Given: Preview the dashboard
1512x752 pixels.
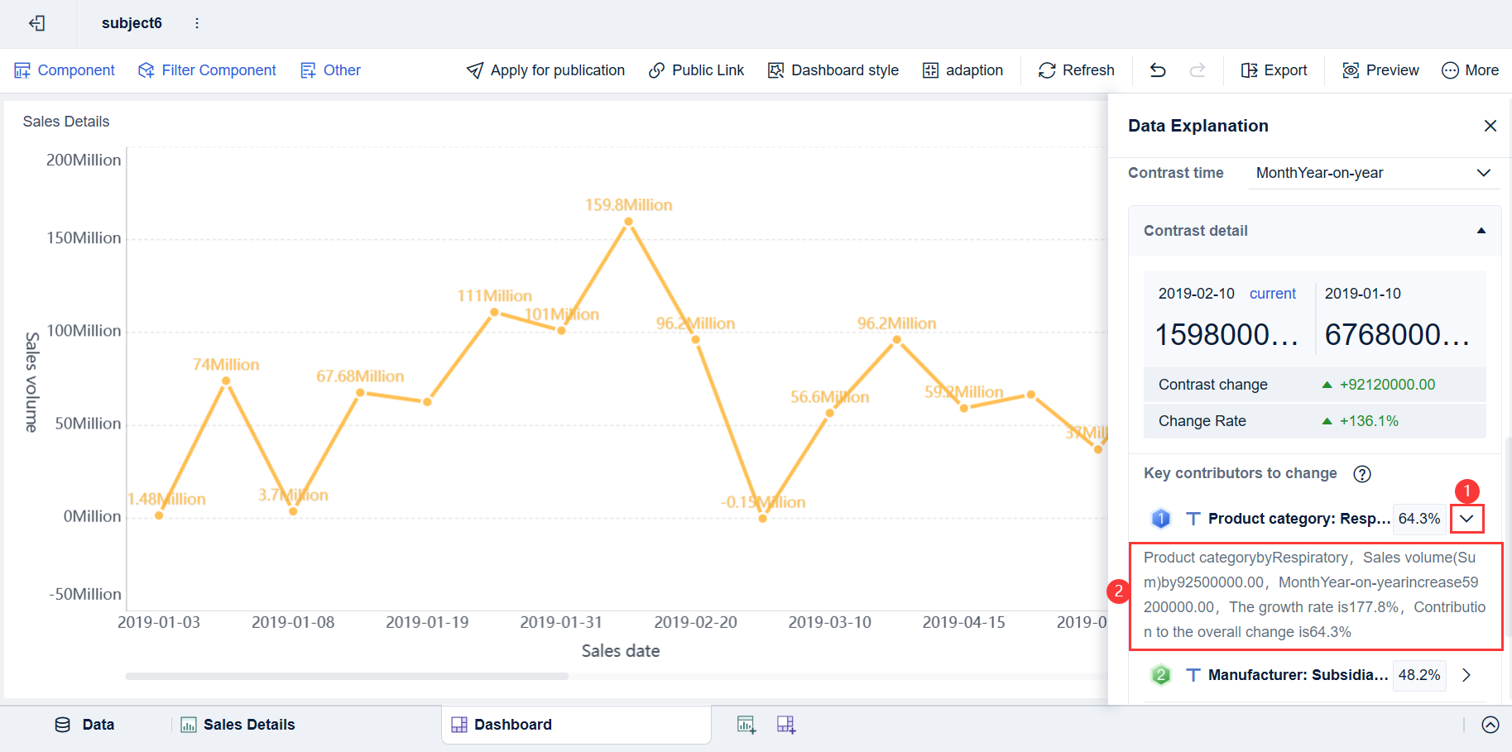Looking at the screenshot, I should (x=1380, y=70).
